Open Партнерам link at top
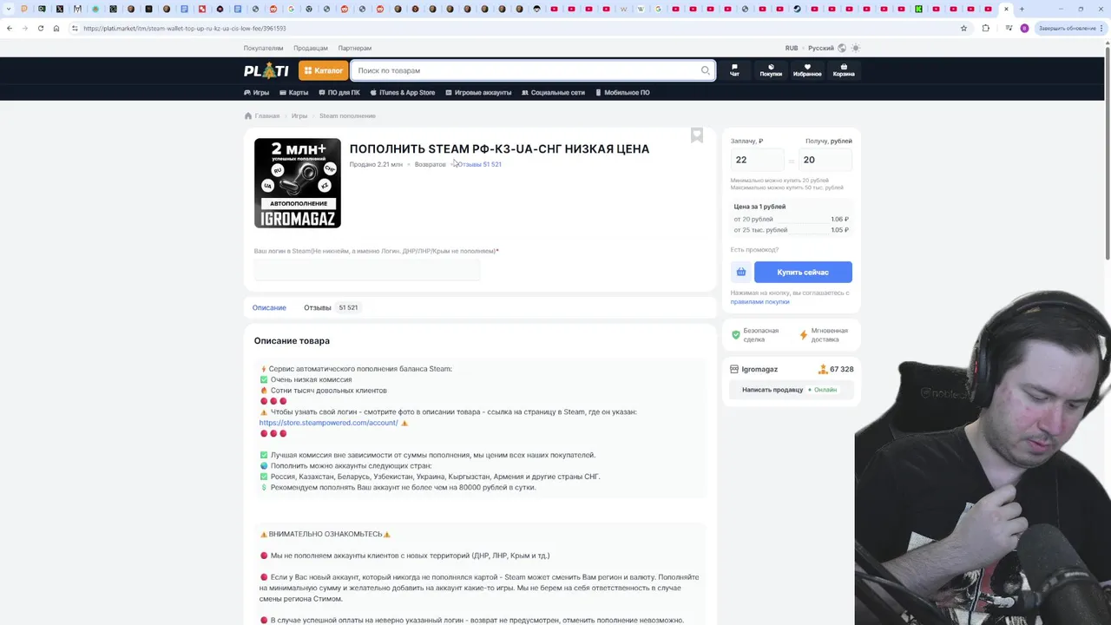This screenshot has width=1111, height=625. 355,48
